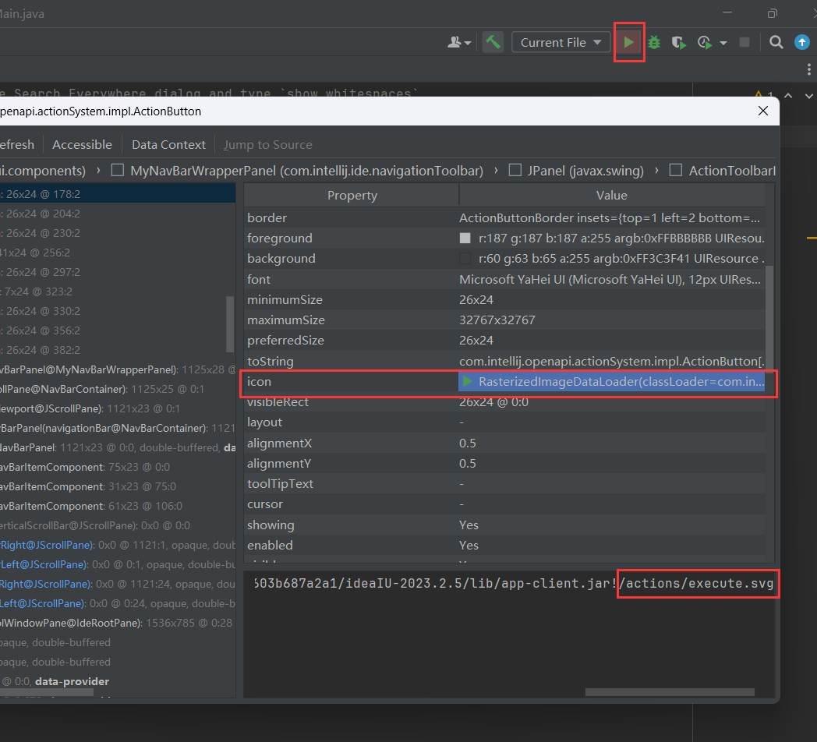Close the UI inspector dialog
817x742 pixels.
tap(763, 111)
